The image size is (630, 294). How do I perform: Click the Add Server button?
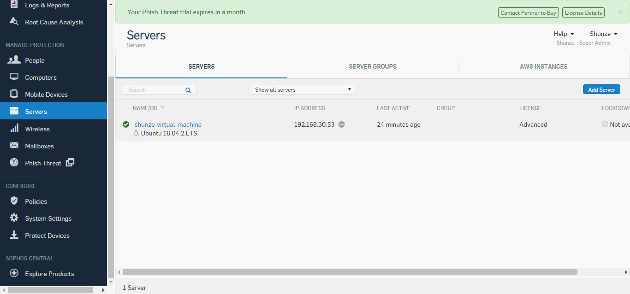(x=601, y=89)
